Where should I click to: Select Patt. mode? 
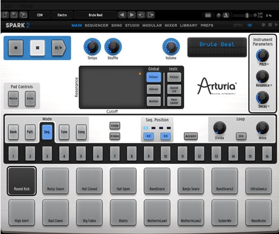[30, 132]
